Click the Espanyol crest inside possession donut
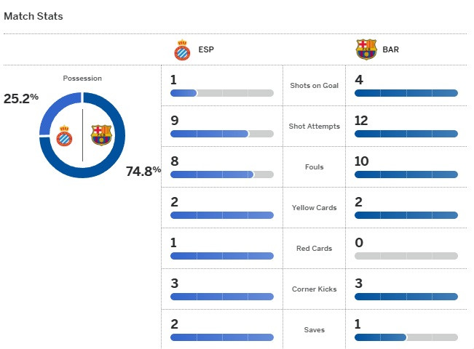This screenshot has width=474, height=349. click(x=64, y=135)
